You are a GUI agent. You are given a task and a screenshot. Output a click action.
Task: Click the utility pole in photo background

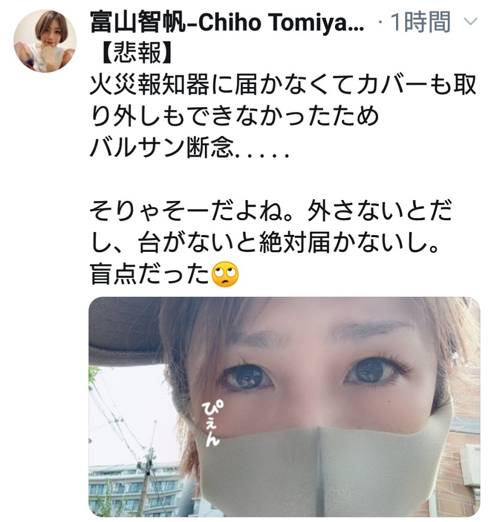(x=146, y=480)
